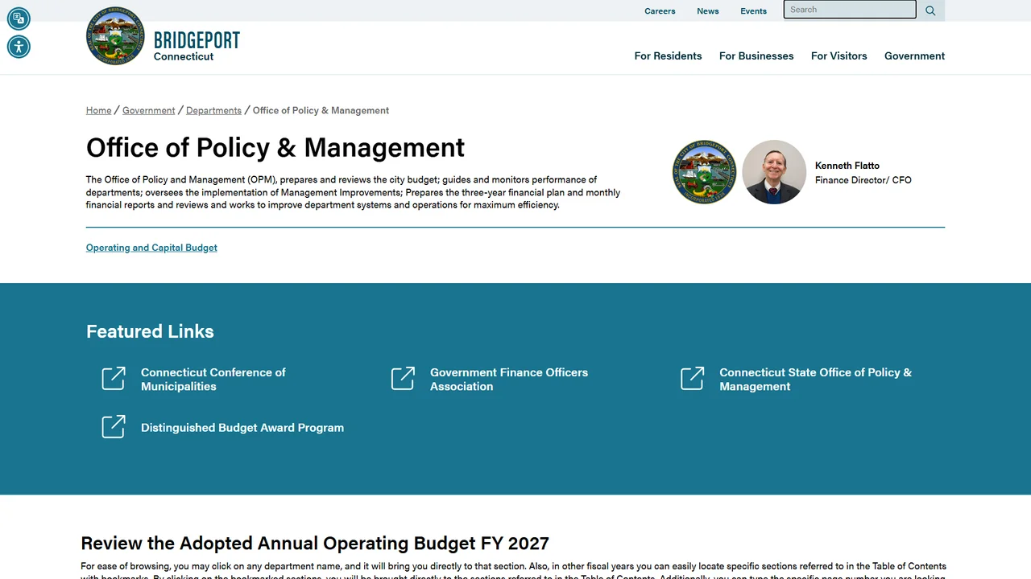Image resolution: width=1031 pixels, height=579 pixels.
Task: Click the Bridgeport Connecticut wordmark text
Action: coord(197,47)
